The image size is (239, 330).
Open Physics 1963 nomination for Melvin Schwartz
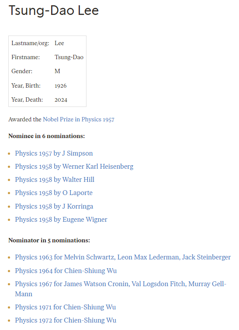(123, 257)
